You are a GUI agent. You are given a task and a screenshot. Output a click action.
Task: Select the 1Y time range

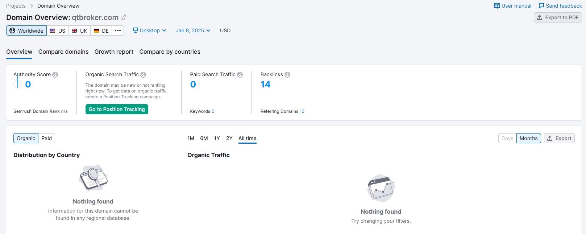point(217,138)
